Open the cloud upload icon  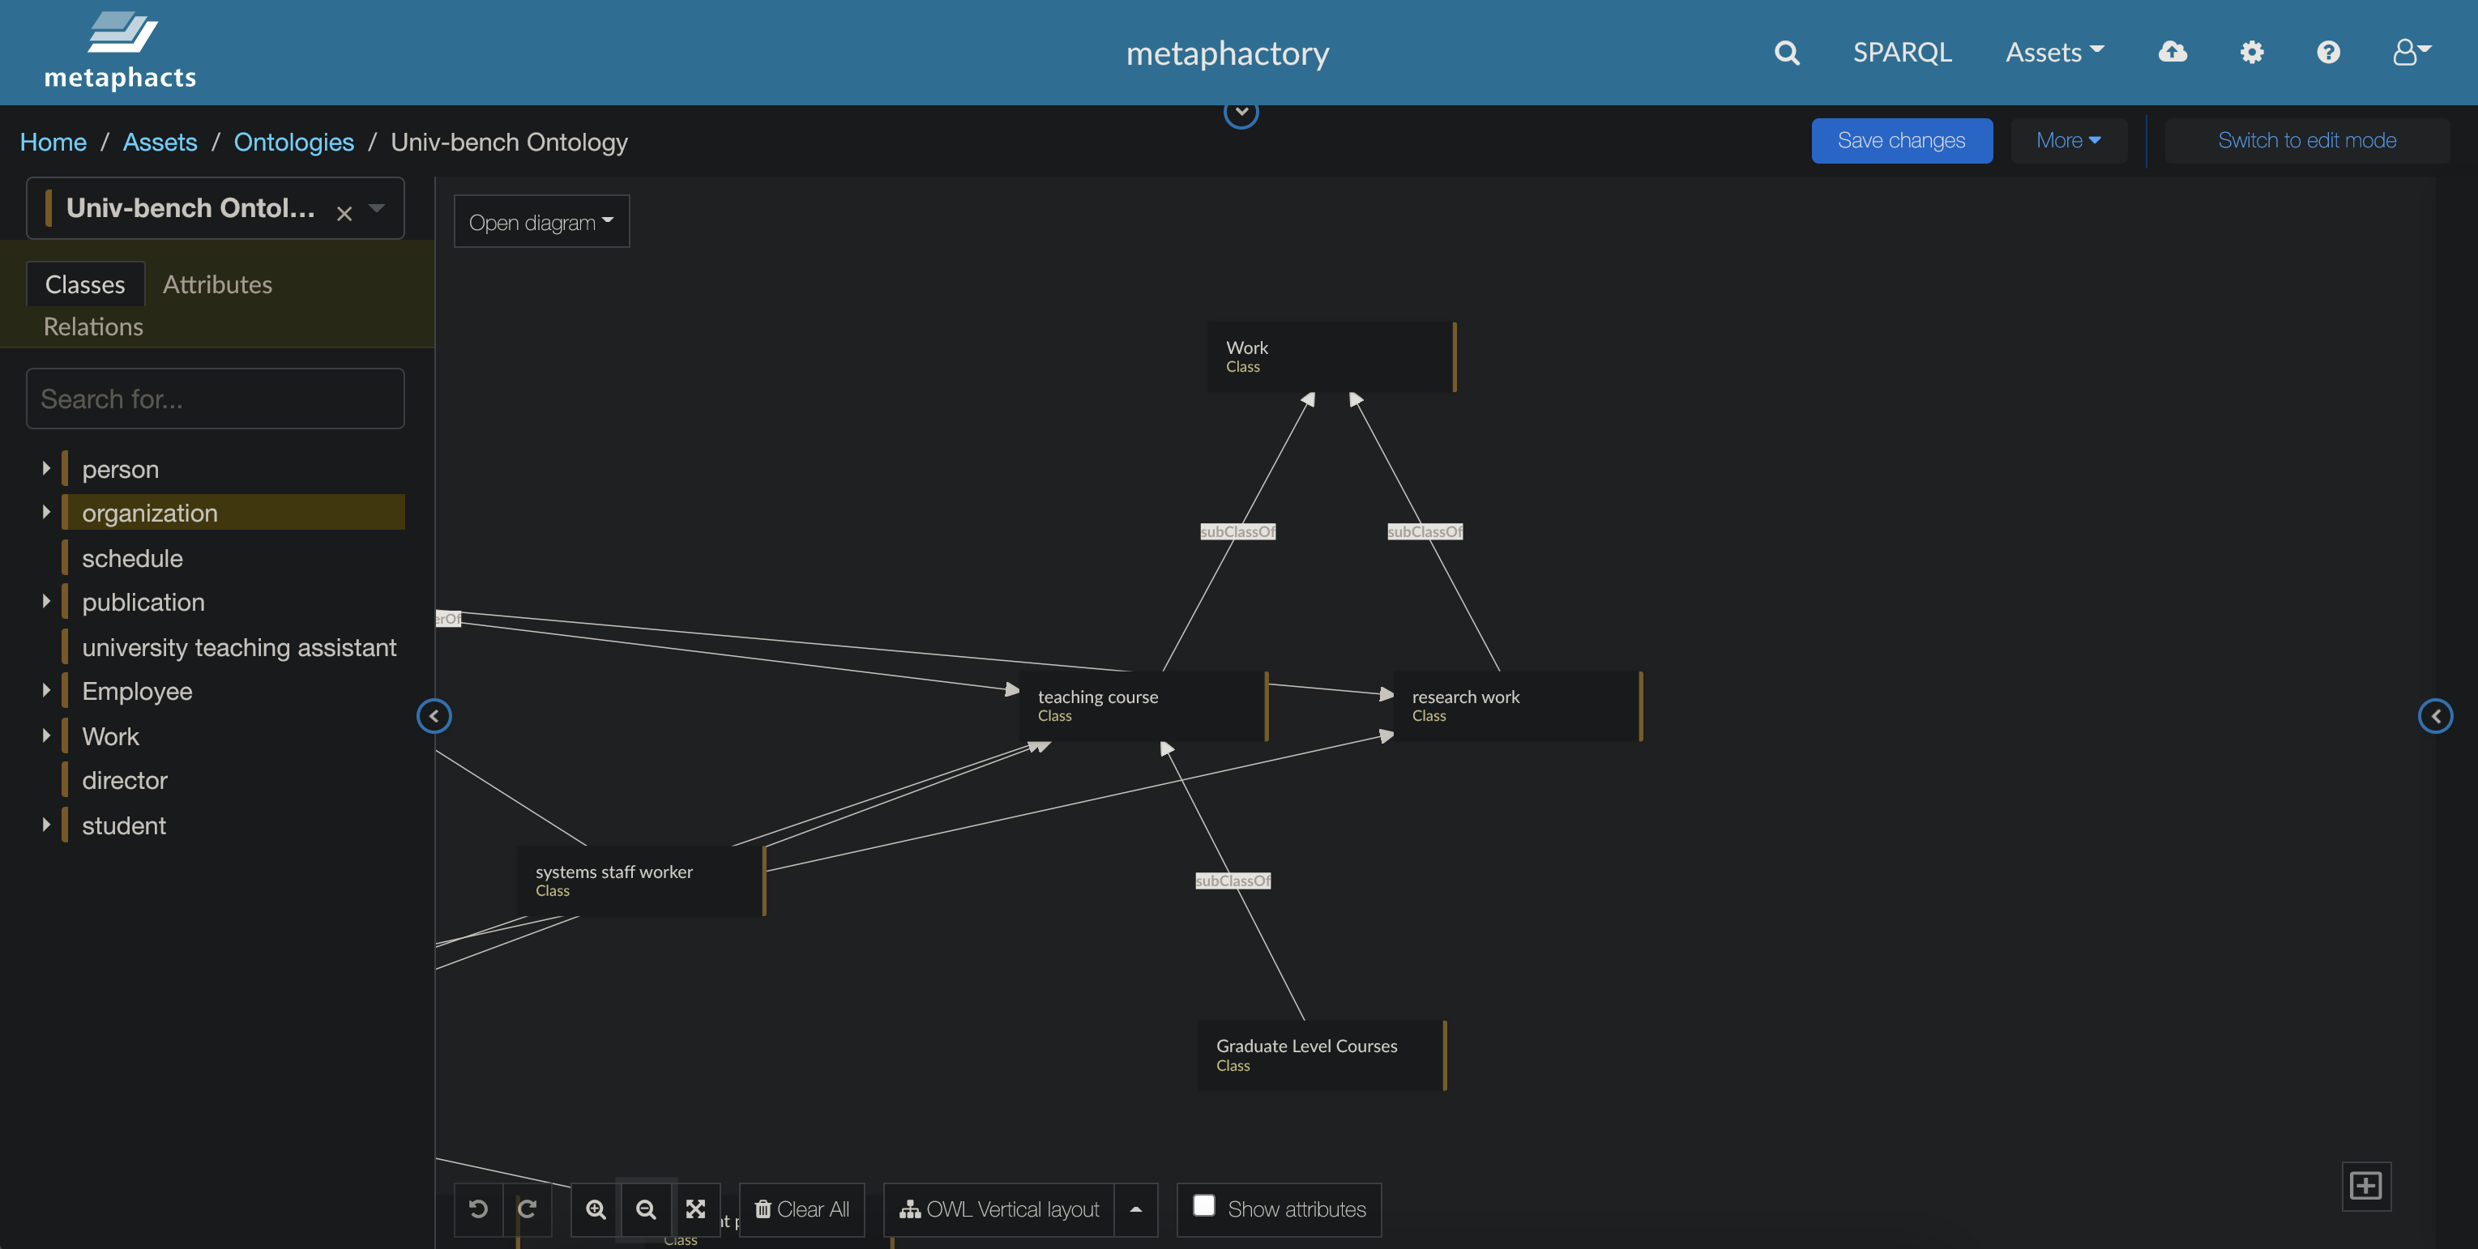click(x=2172, y=52)
